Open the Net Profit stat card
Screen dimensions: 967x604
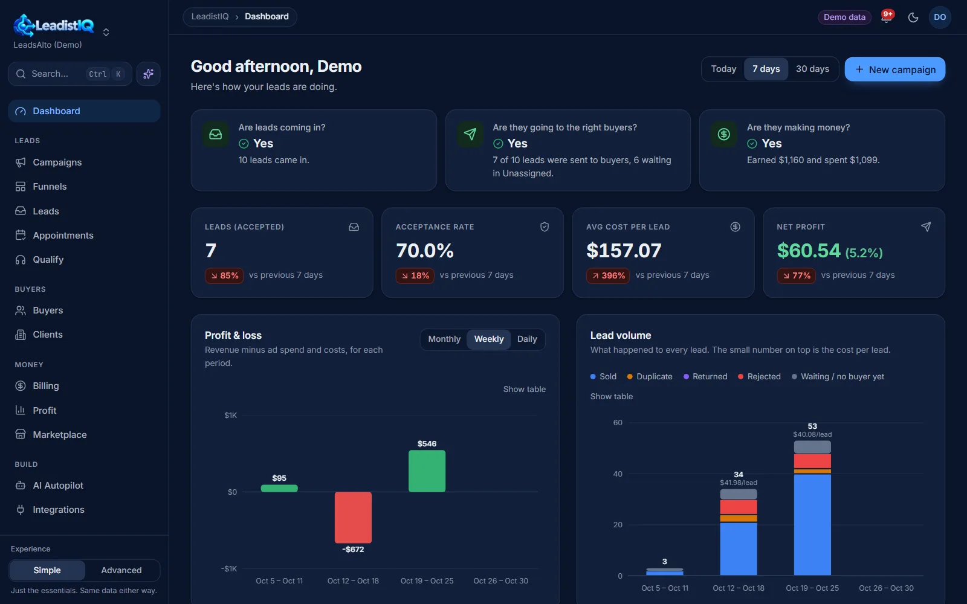pos(854,252)
